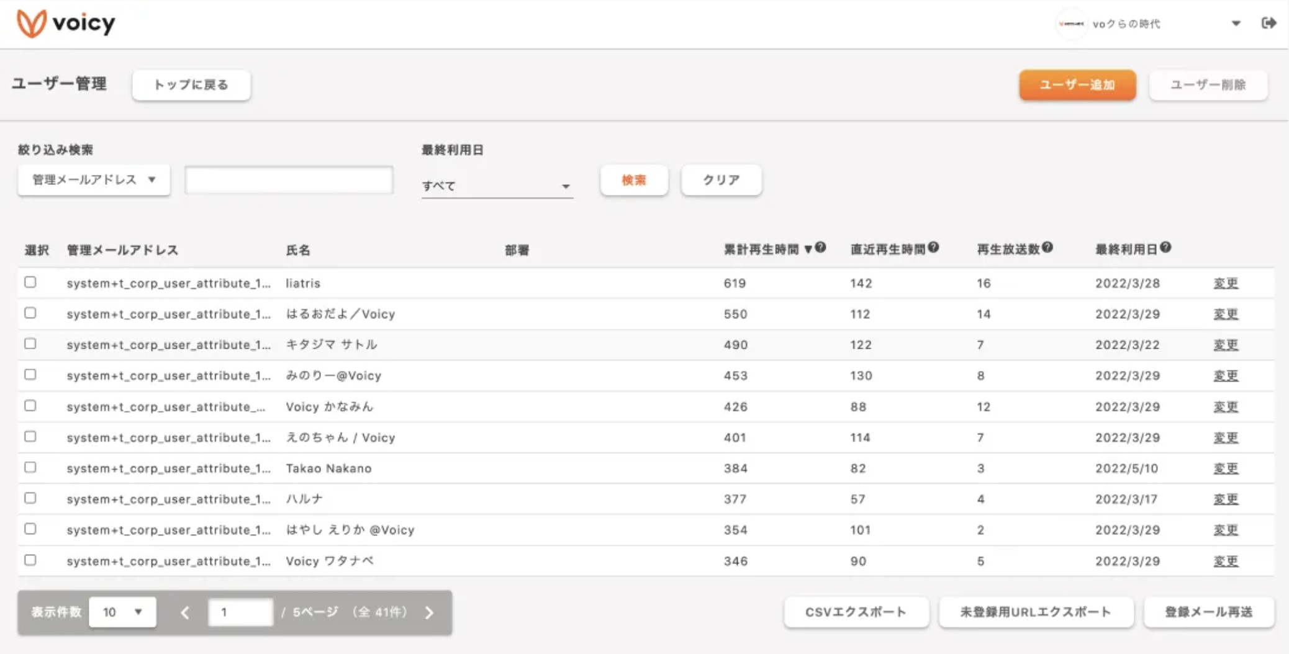Select the checkbox for はるおだよ／Voicy row
Image resolution: width=1289 pixels, height=654 pixels.
click(30, 313)
